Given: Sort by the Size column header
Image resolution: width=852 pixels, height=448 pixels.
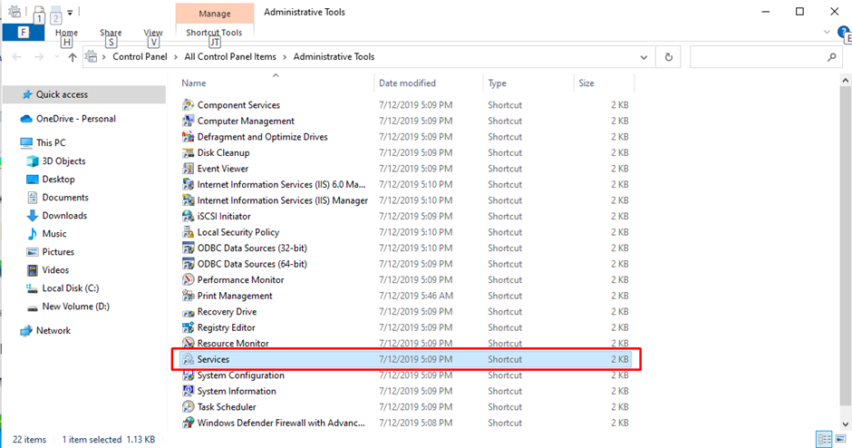Looking at the screenshot, I should 586,83.
